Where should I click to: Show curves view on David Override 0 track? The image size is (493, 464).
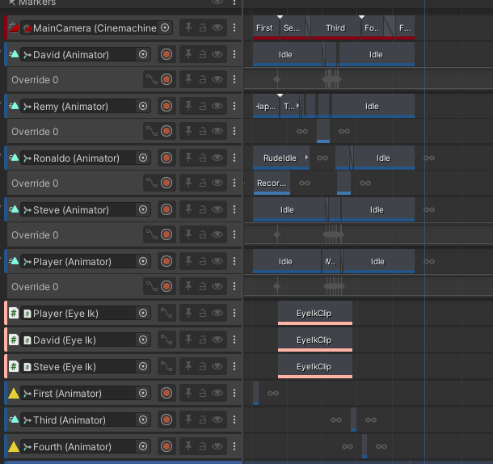click(x=152, y=79)
